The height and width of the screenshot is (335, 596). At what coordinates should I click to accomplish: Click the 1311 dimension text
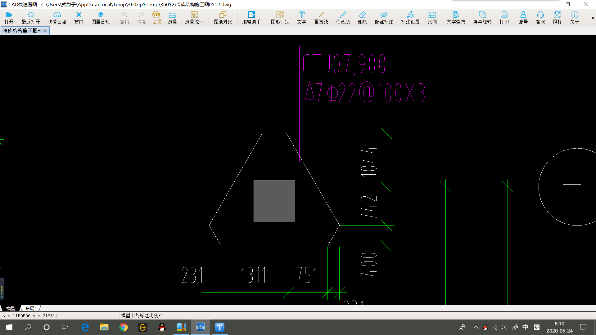click(x=254, y=275)
